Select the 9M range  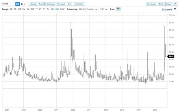(32, 9)
